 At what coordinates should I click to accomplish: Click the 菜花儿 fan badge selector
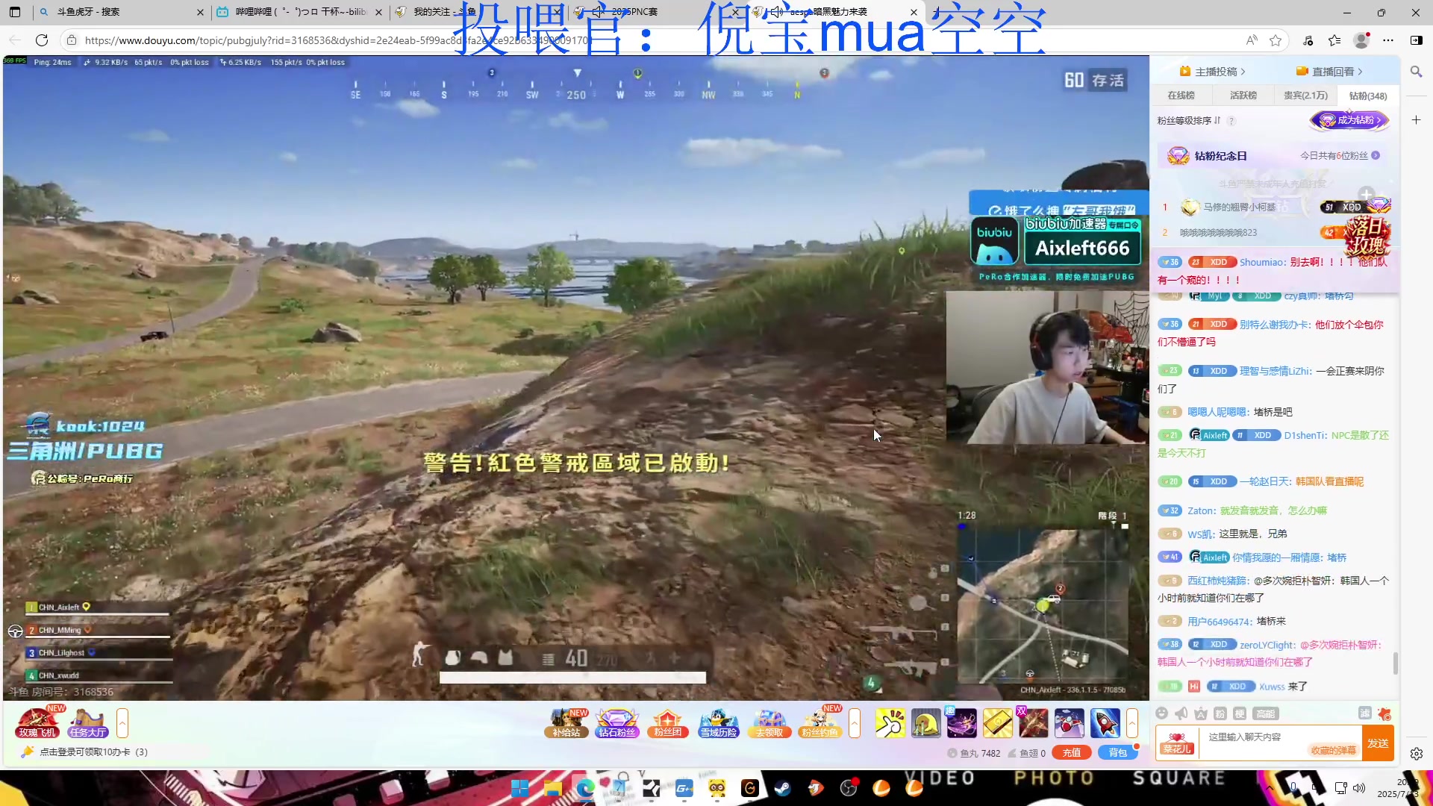(x=1177, y=743)
